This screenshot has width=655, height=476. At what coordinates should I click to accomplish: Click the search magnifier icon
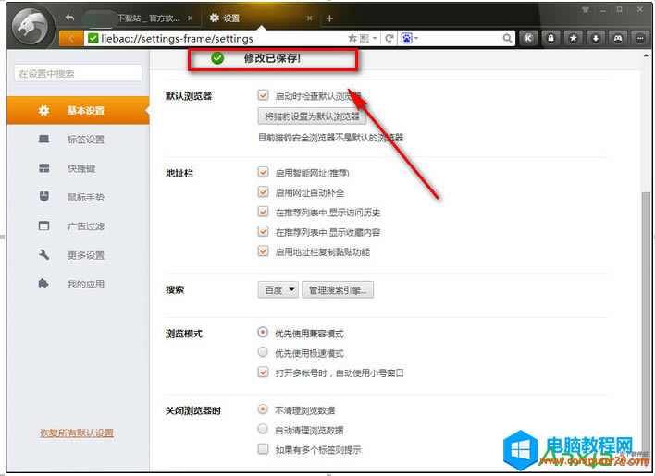[x=508, y=39]
